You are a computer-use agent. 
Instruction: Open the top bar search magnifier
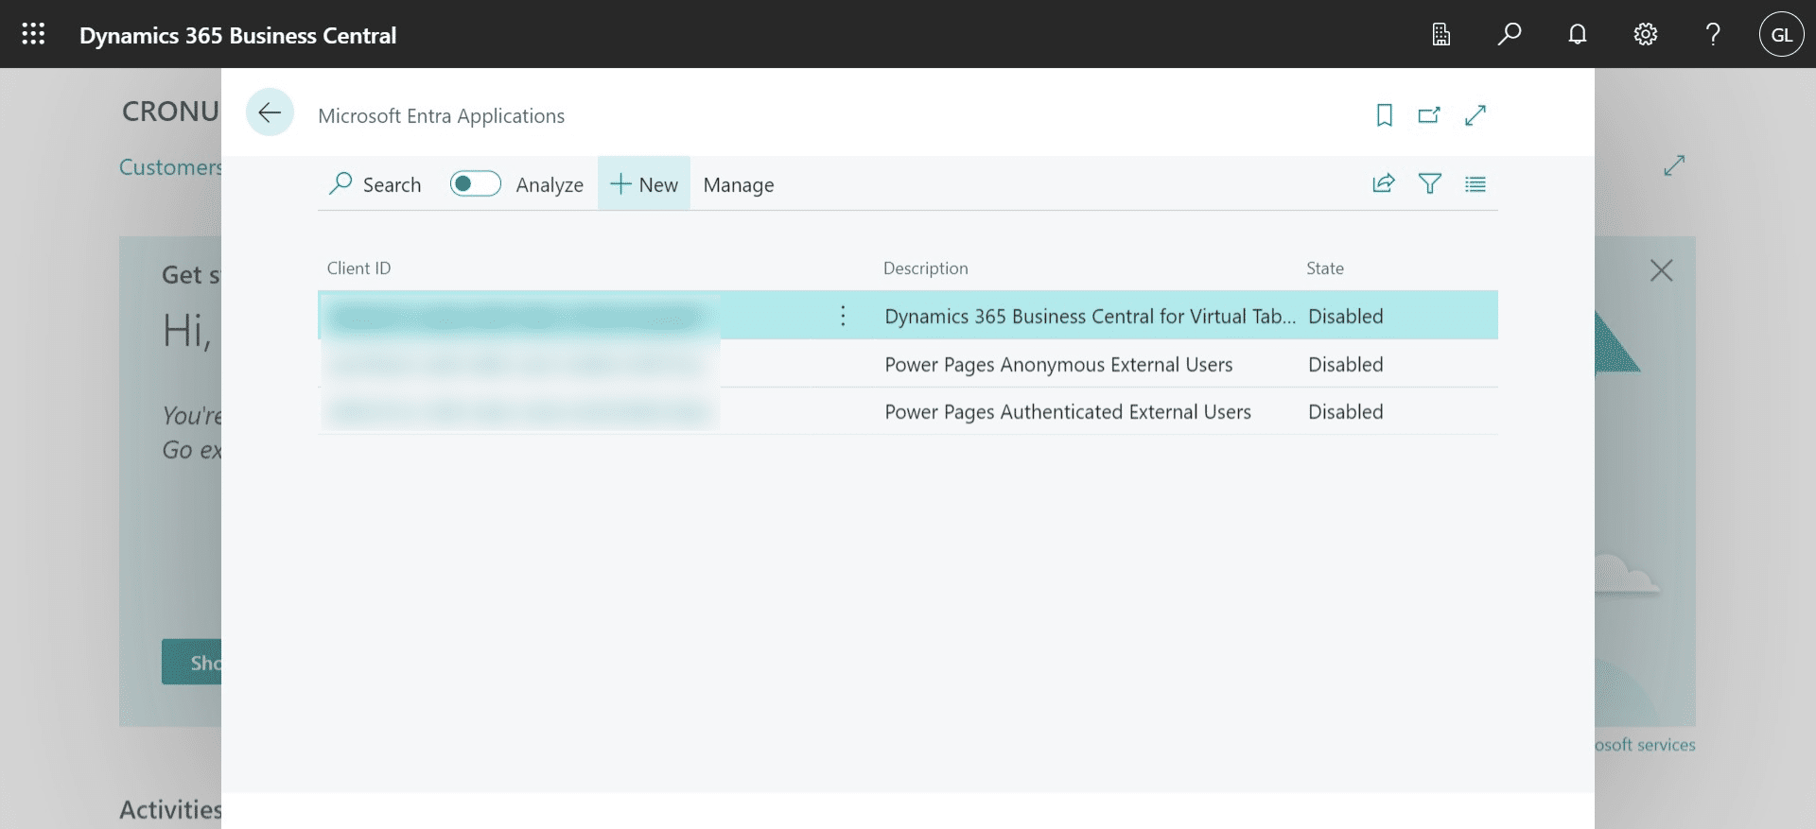click(1509, 35)
